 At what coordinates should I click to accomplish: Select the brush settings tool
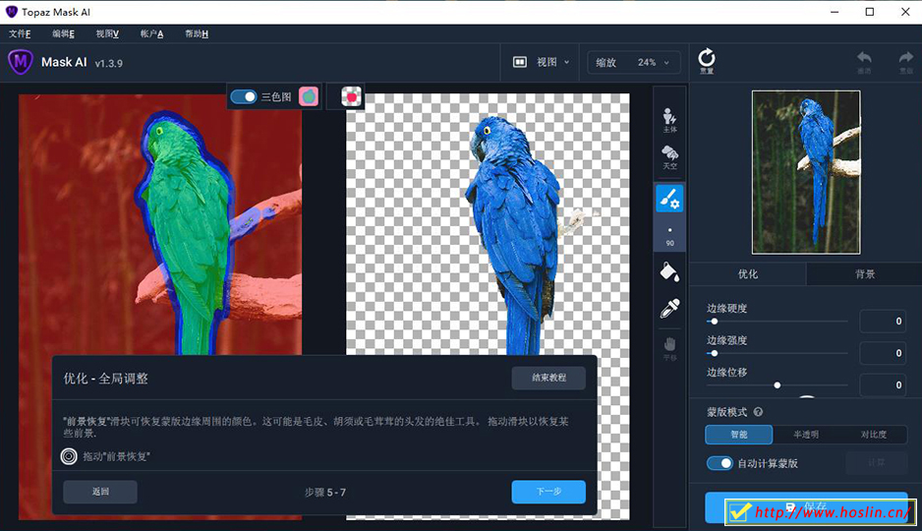tap(669, 199)
